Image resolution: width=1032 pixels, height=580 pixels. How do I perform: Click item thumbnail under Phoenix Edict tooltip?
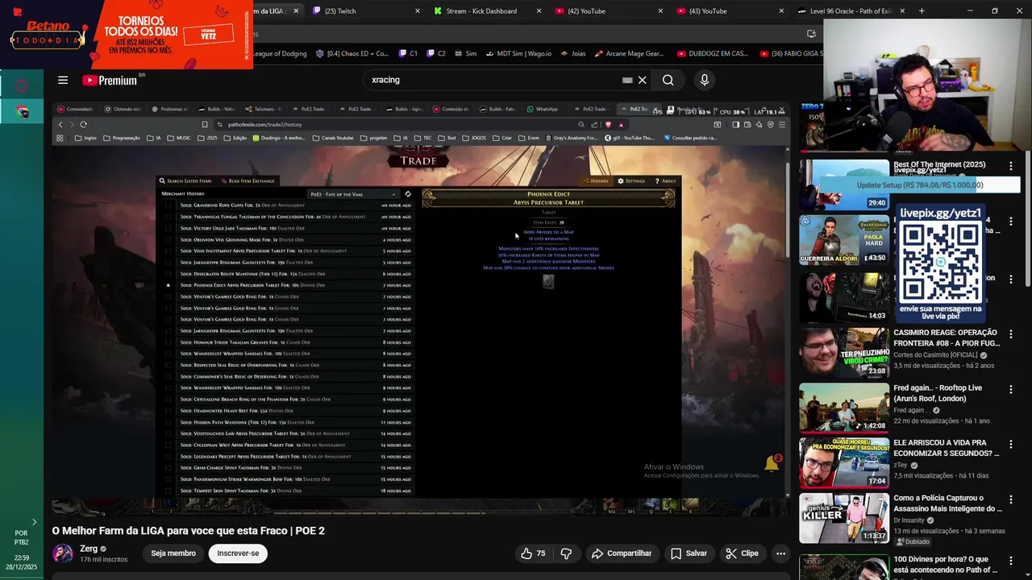coord(548,281)
